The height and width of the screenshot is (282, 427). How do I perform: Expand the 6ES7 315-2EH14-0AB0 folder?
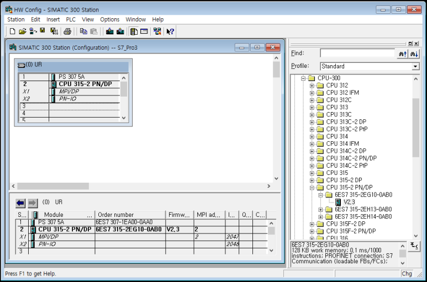pyautogui.click(x=320, y=217)
